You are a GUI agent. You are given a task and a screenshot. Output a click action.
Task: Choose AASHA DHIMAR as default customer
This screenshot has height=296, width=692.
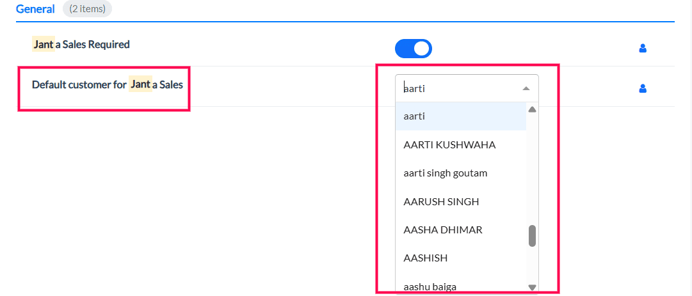[443, 230]
